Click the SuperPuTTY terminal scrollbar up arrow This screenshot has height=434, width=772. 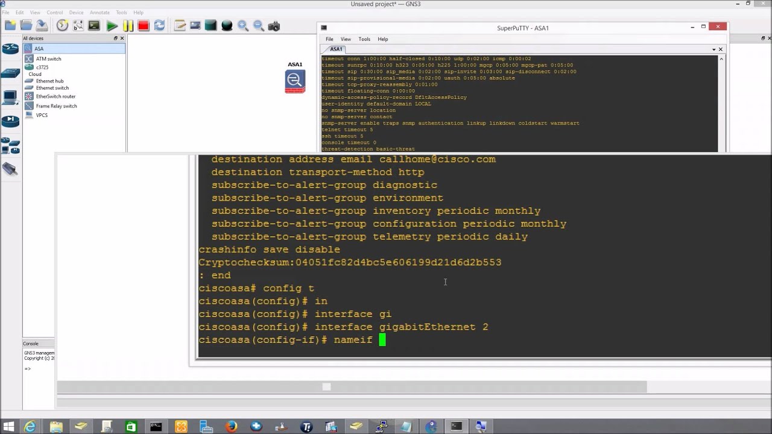[x=721, y=59]
